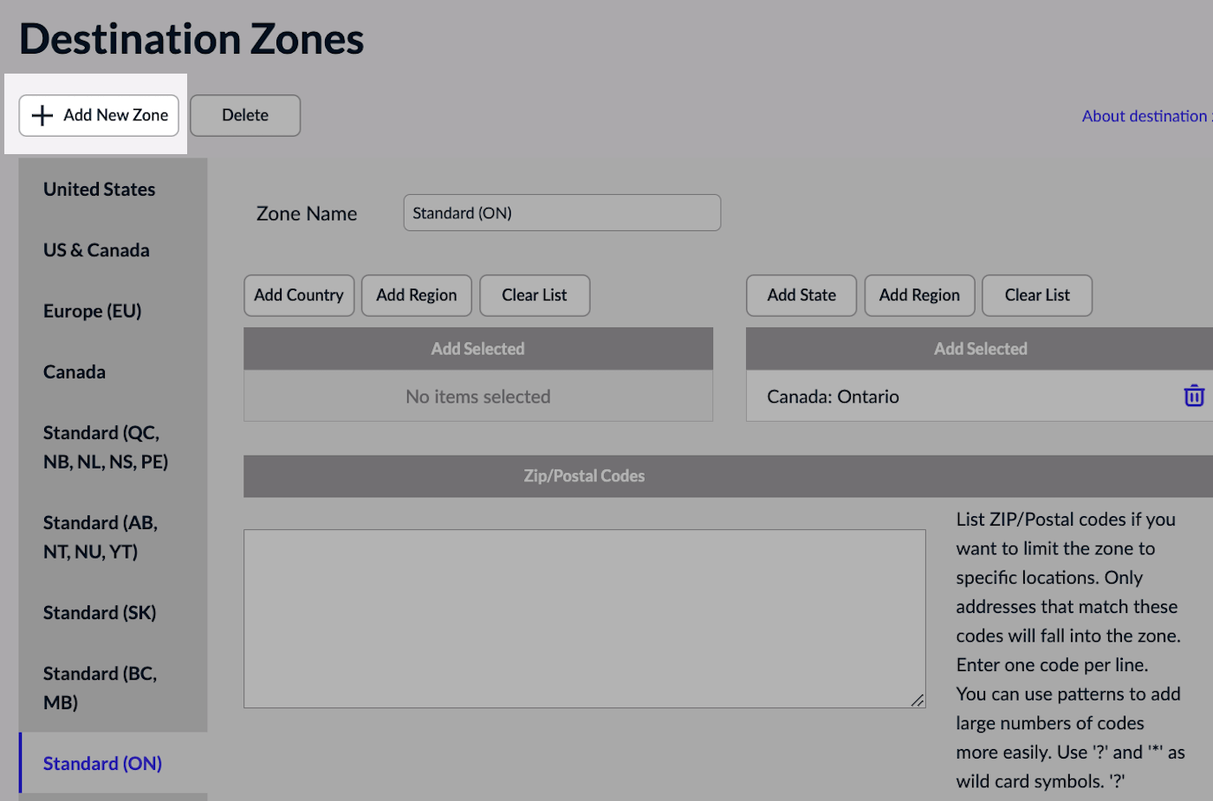Select Standard (QC, NB, NL, NS, PE) zone
Screen dimensions: 1213x801
(x=105, y=447)
